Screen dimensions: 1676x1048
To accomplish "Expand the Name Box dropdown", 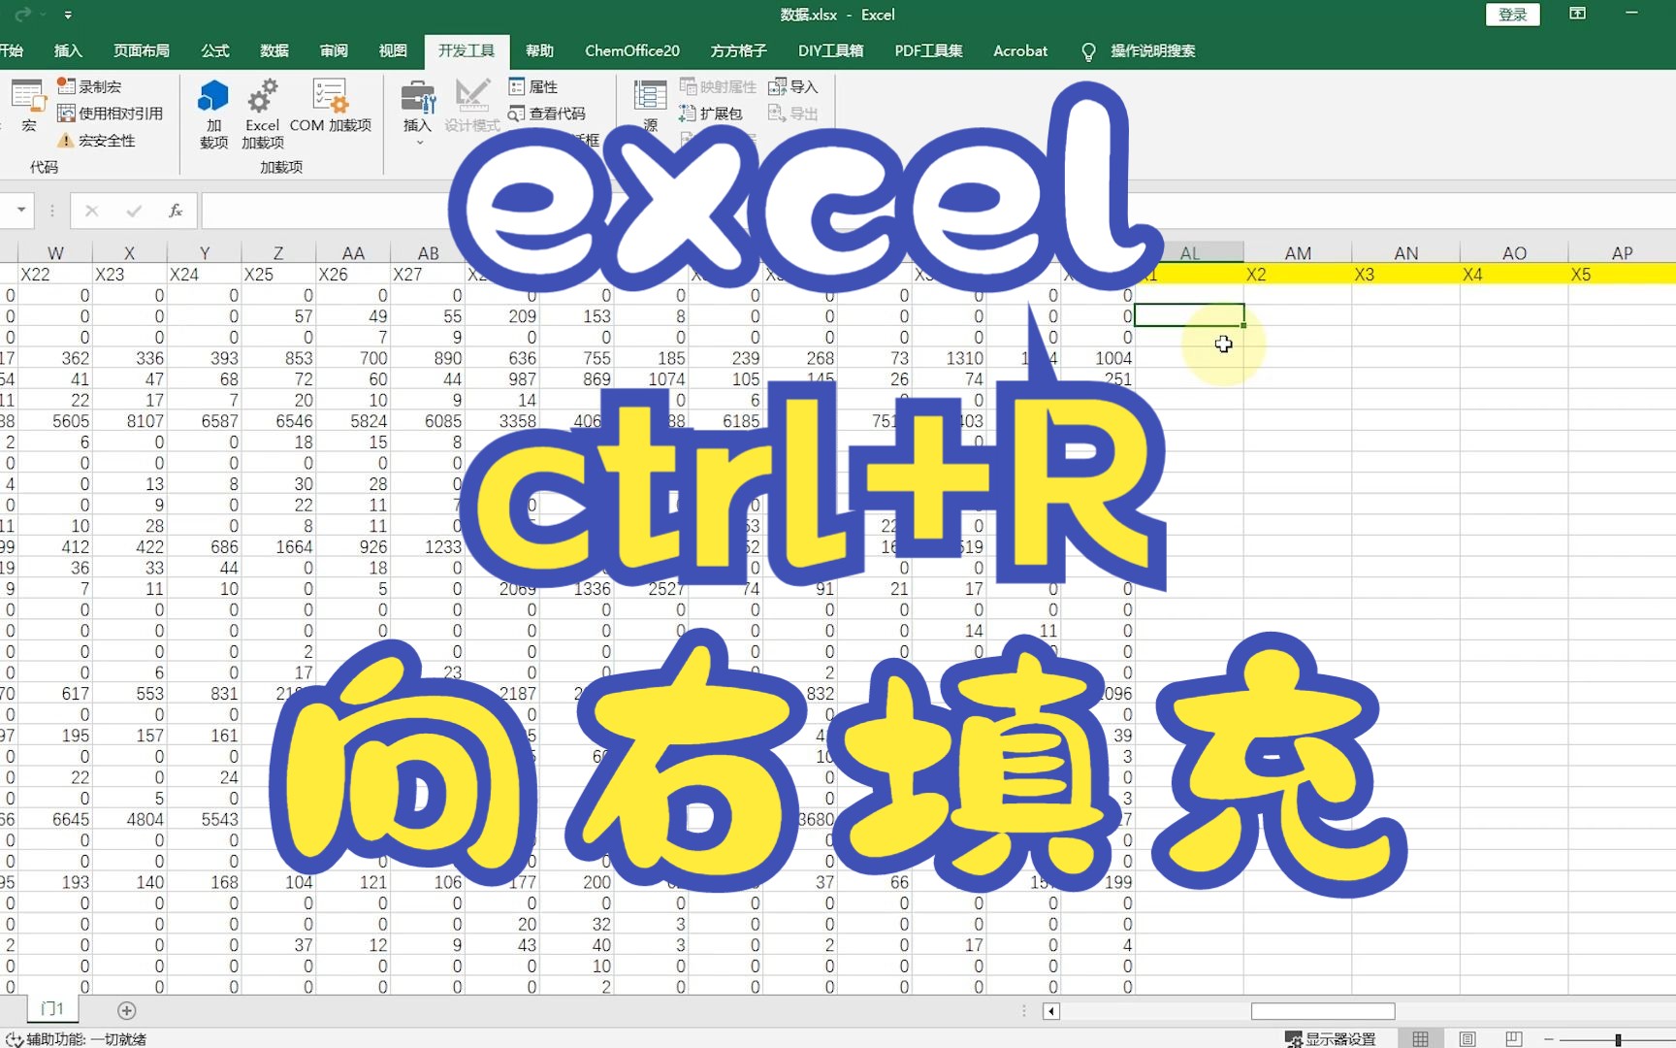I will [x=20, y=210].
